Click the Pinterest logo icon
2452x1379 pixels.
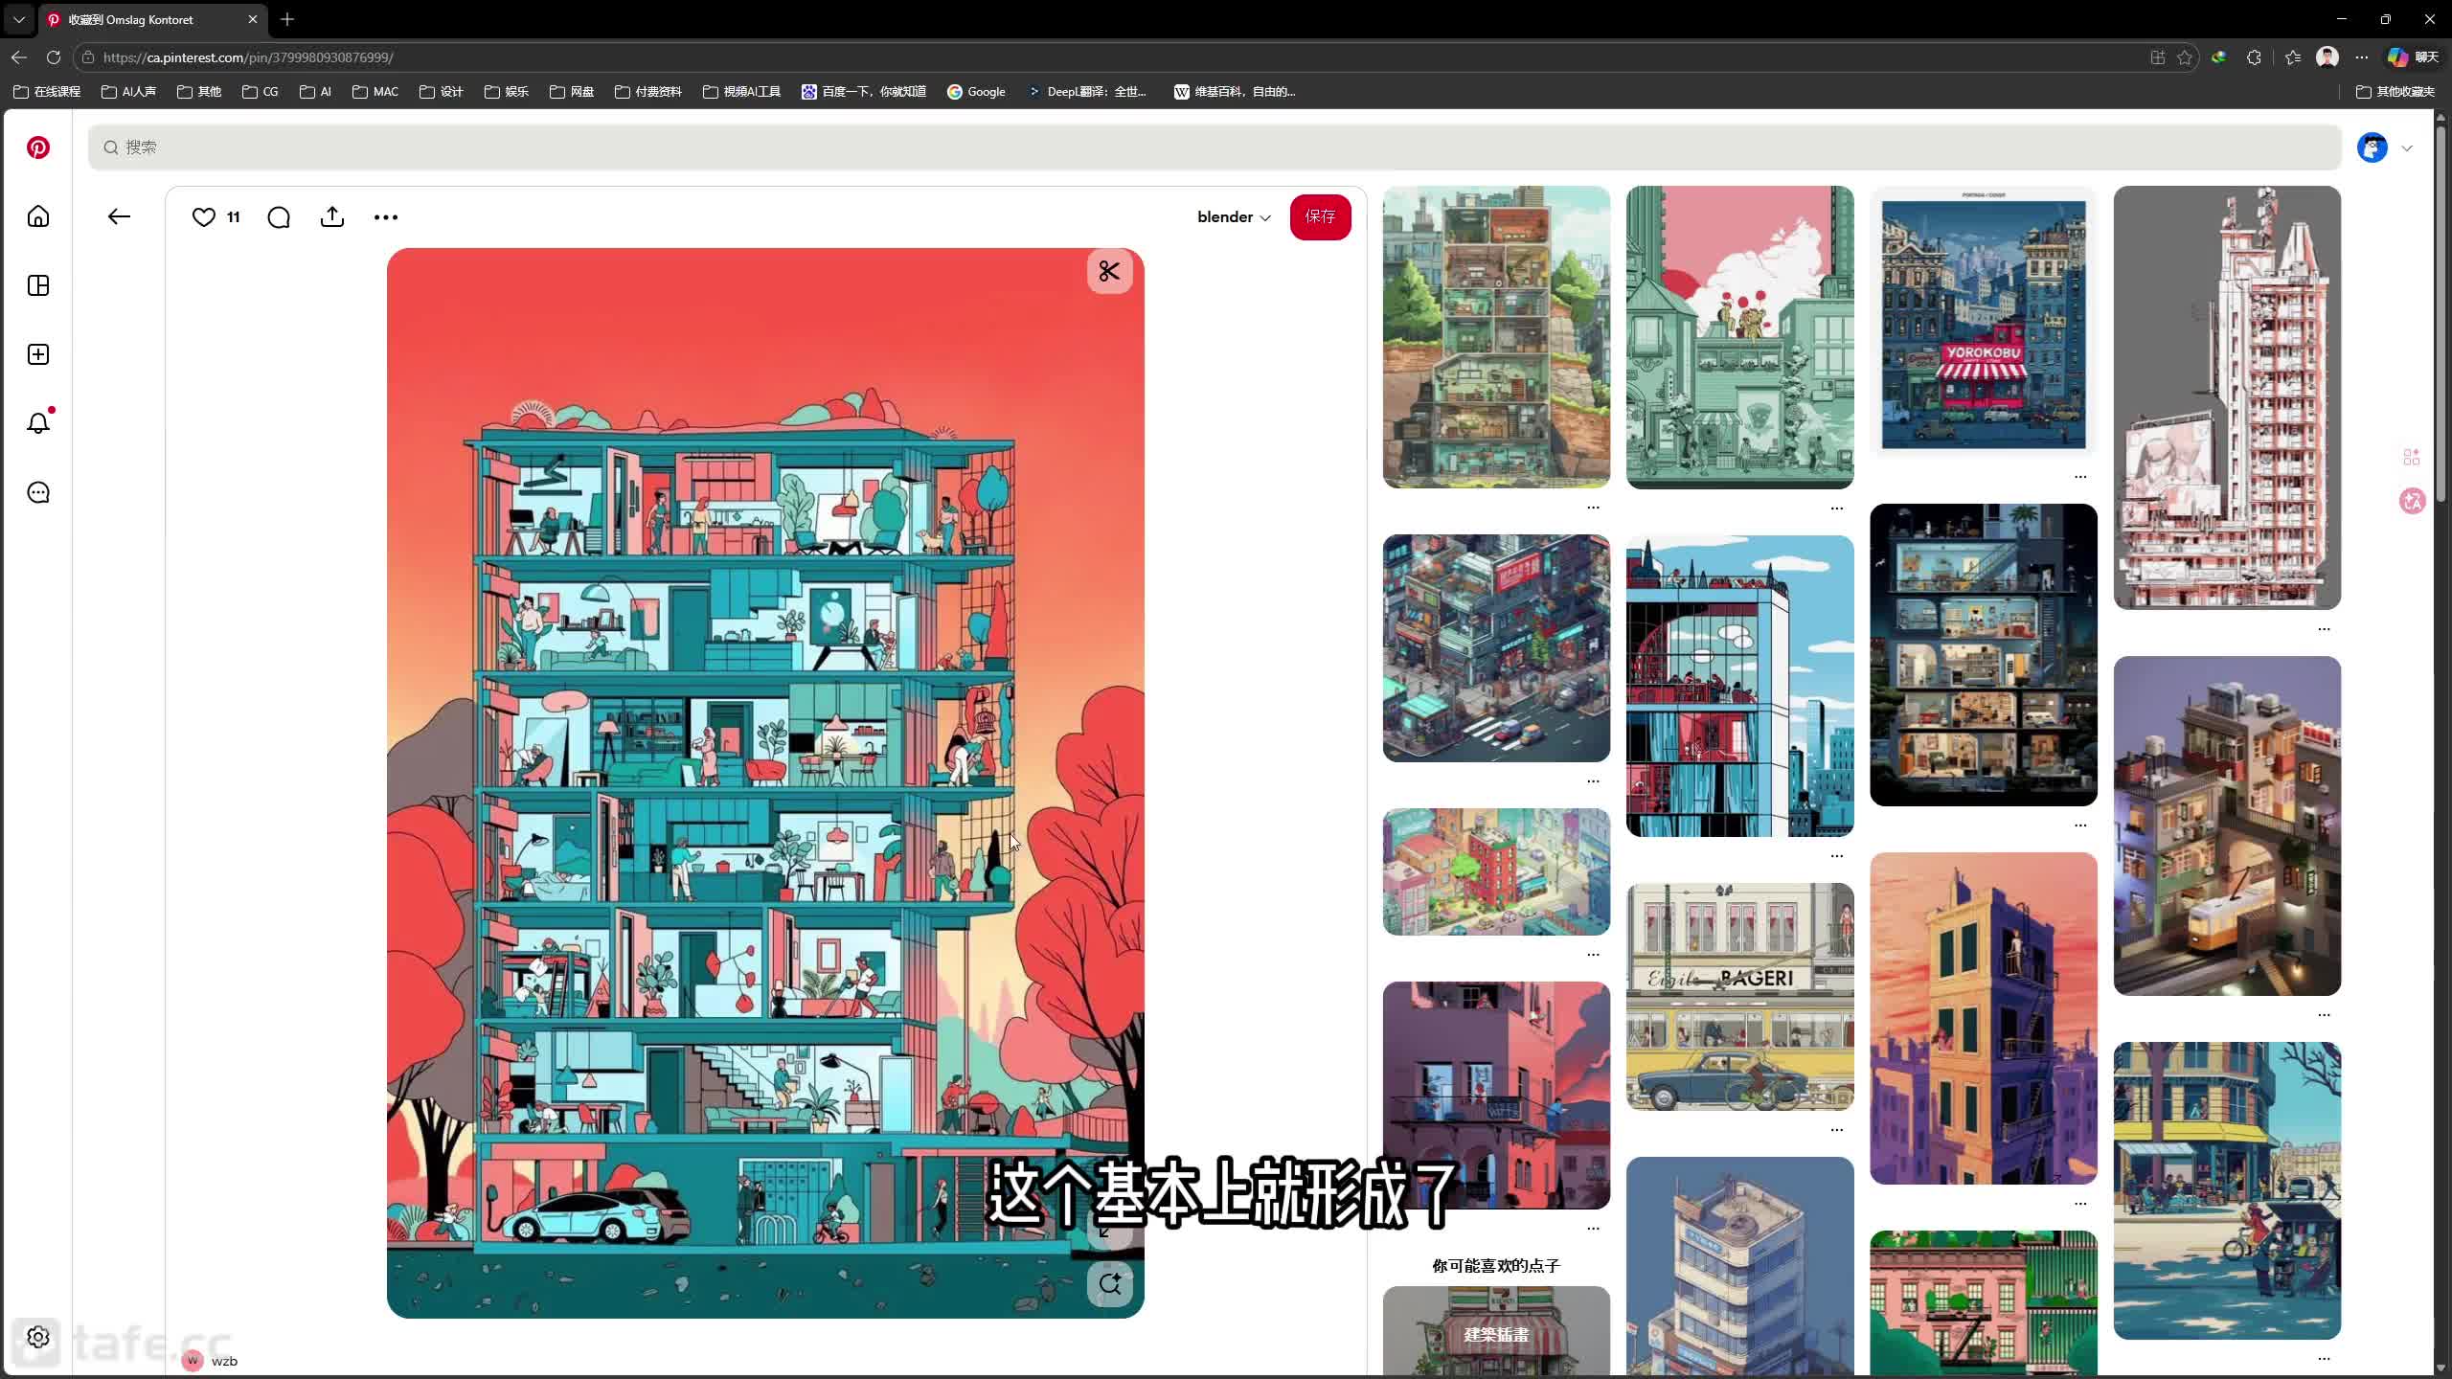pos(38,147)
